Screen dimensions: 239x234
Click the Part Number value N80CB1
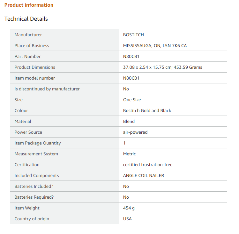(131, 56)
